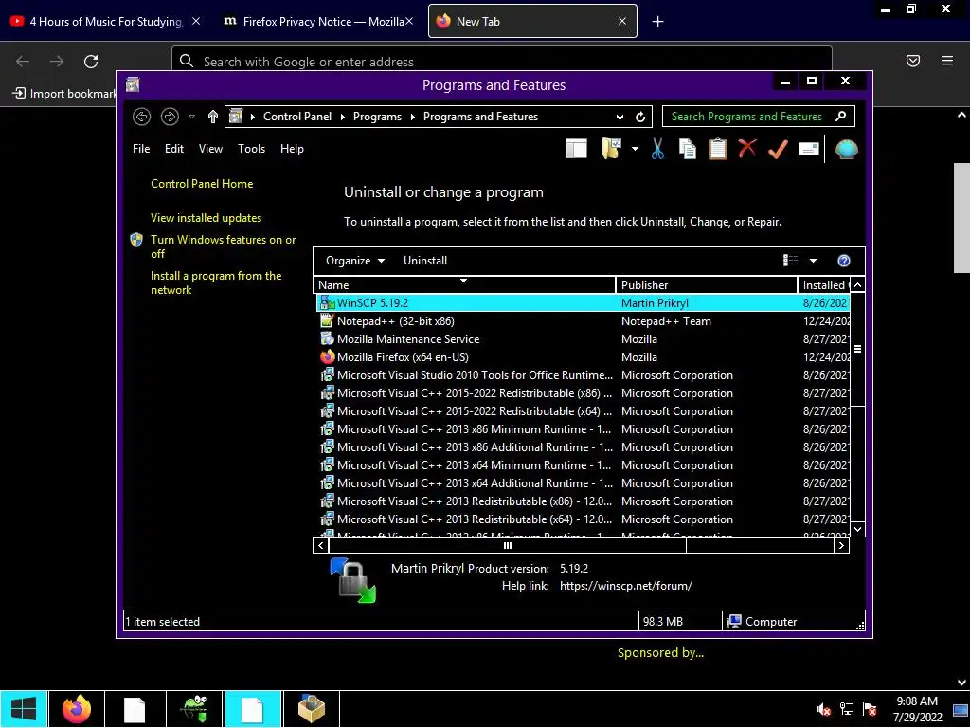This screenshot has height=728, width=970.
Task: Click the rename card toolbar icon
Action: 809,149
